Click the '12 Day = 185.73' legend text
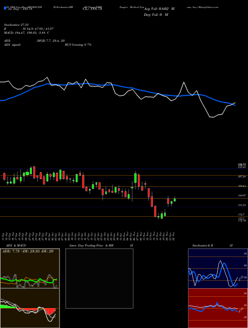This screenshot has height=328, width=248. (19, 9)
